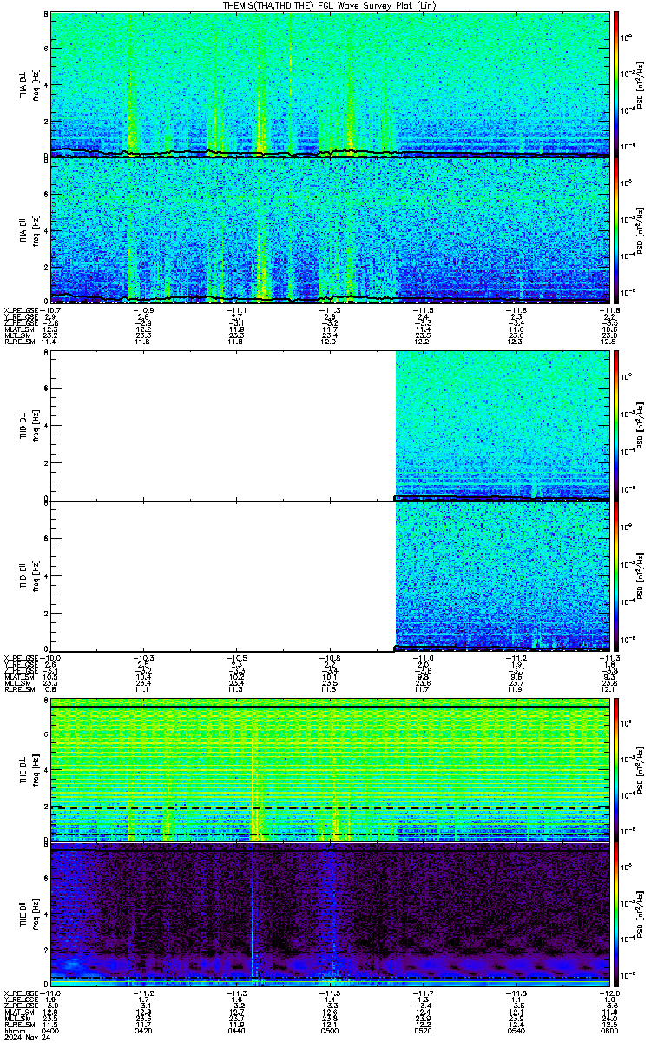
Task: Select the THD B-perpendicular spectrogram data region
Action: coord(503,425)
